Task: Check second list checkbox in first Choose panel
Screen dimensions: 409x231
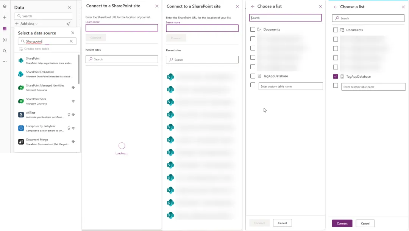Action: 253,39
